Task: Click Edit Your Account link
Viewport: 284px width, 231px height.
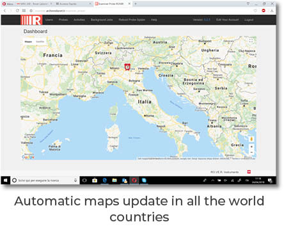Action: click(227, 20)
